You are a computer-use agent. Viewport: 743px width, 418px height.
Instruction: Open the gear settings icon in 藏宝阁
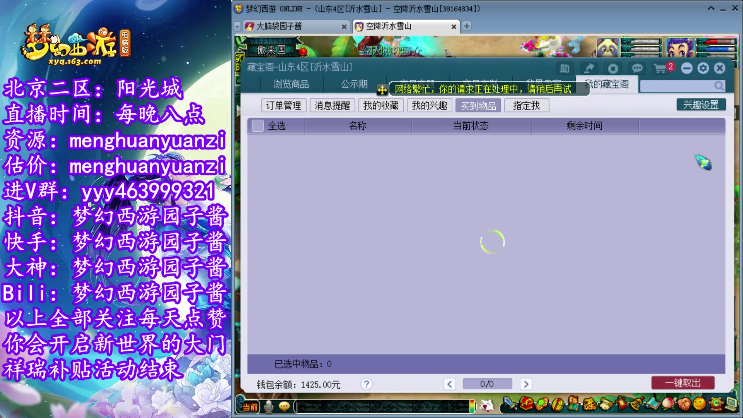pos(703,69)
